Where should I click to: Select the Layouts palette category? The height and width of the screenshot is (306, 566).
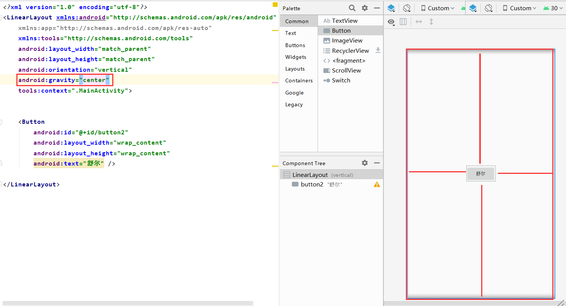(x=299, y=69)
